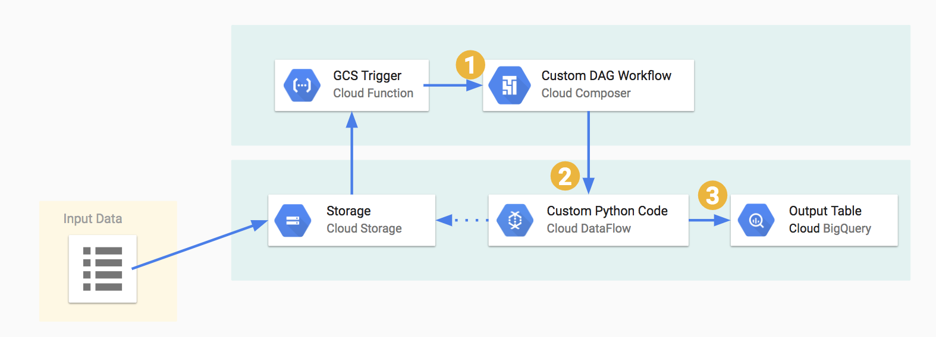Click the Cloud Storage hexagon icon

click(293, 221)
